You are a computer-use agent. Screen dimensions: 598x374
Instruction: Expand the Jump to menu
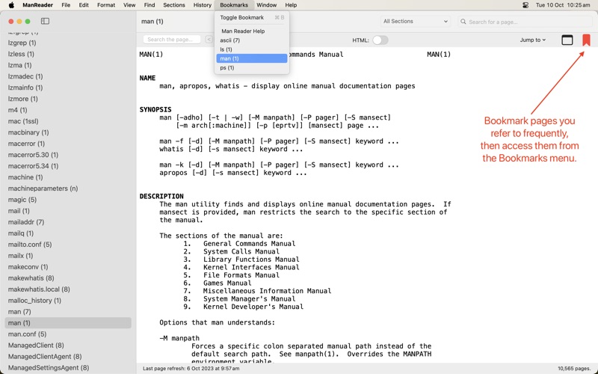[532, 40]
